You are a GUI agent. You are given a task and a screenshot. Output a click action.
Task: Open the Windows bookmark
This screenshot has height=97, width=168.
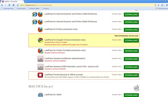tap(45, 8)
